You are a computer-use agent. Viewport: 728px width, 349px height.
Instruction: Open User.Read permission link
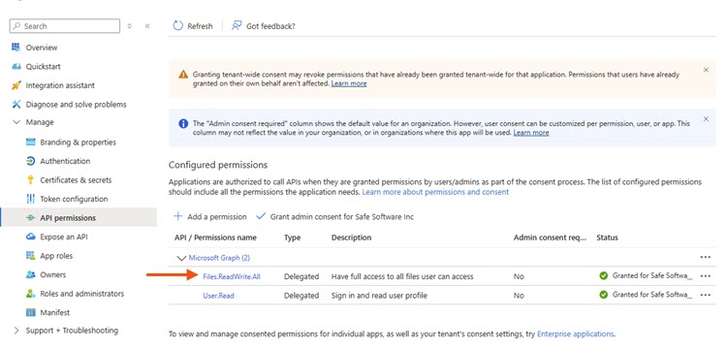[x=218, y=295]
